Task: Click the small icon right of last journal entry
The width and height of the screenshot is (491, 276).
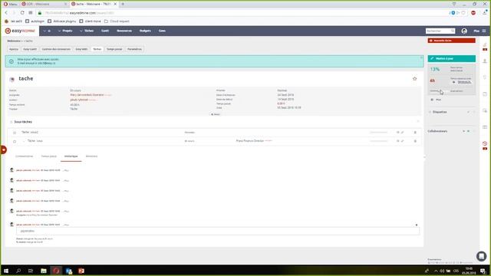Action: point(416,225)
